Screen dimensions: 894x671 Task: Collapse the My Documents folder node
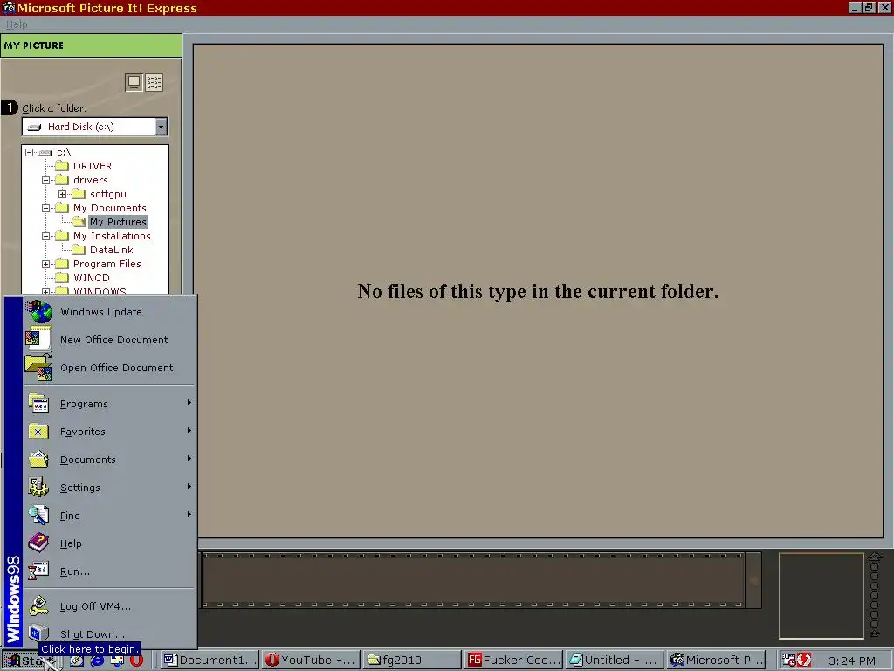(45, 208)
